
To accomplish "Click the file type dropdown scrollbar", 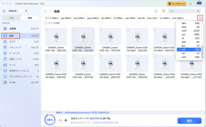I will point(202,52).
